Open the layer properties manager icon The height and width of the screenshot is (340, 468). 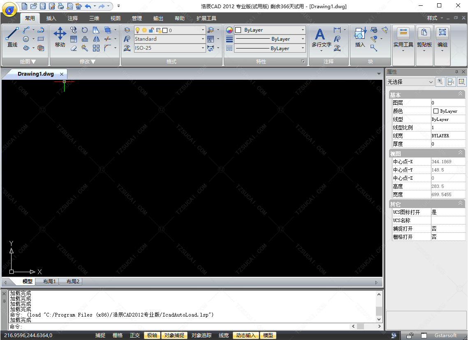[127, 30]
